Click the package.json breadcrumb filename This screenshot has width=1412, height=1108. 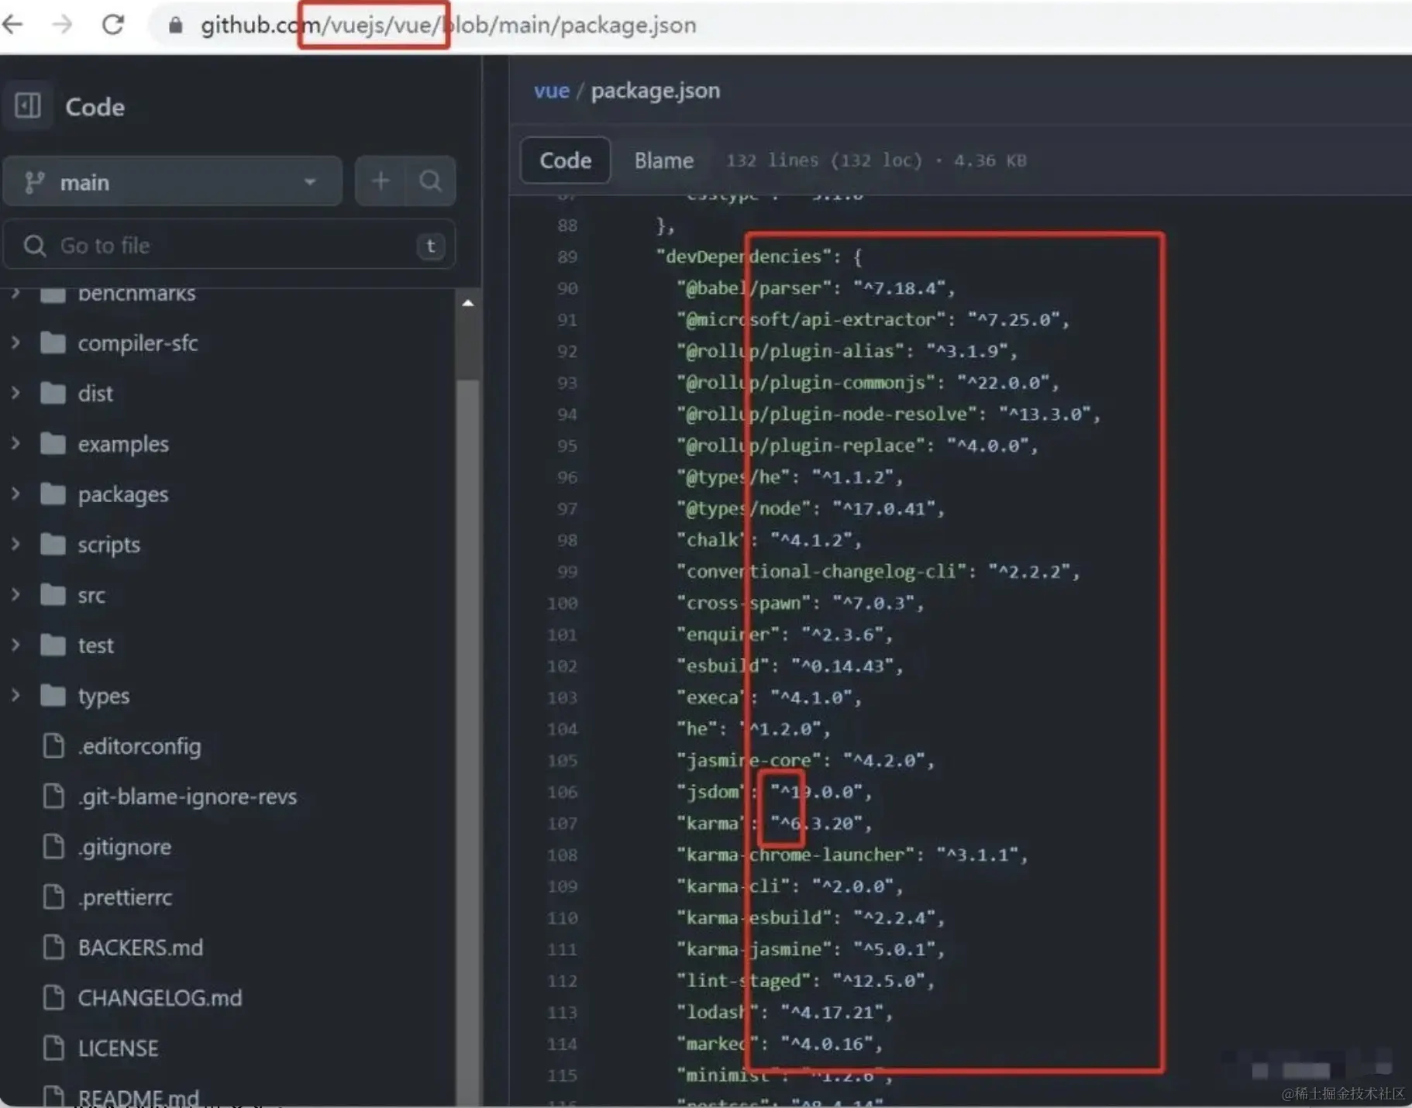(x=655, y=91)
